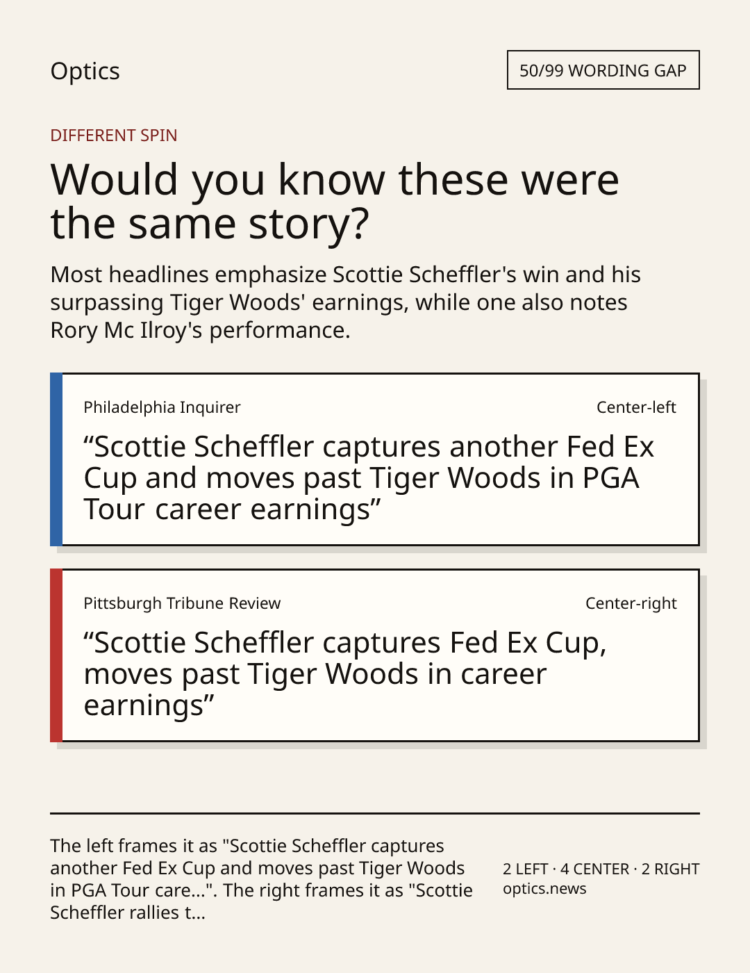
Task: Select the DIFFERENT SPIN label
Action: (114, 135)
